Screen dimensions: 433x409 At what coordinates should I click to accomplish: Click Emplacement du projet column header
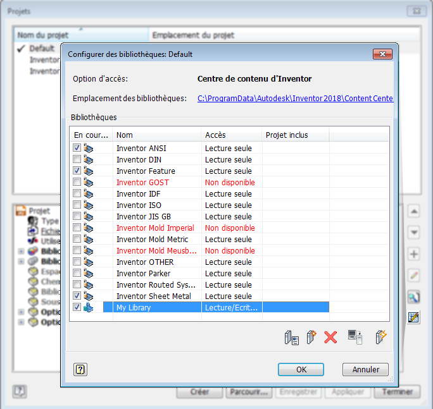click(284, 35)
